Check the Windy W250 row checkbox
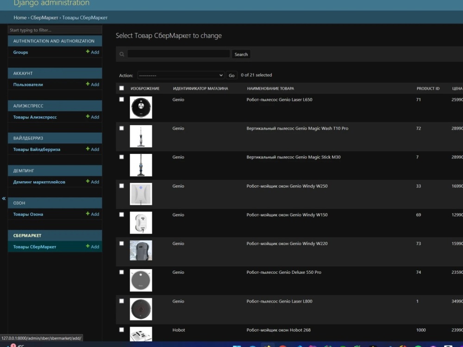Image resolution: width=463 pixels, height=347 pixels. (x=122, y=186)
